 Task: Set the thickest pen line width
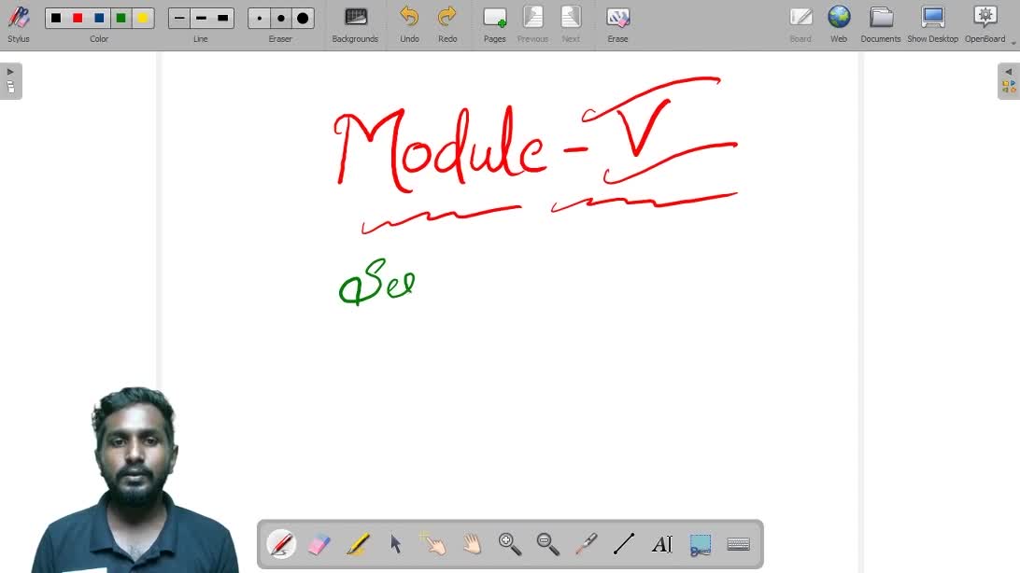(222, 18)
